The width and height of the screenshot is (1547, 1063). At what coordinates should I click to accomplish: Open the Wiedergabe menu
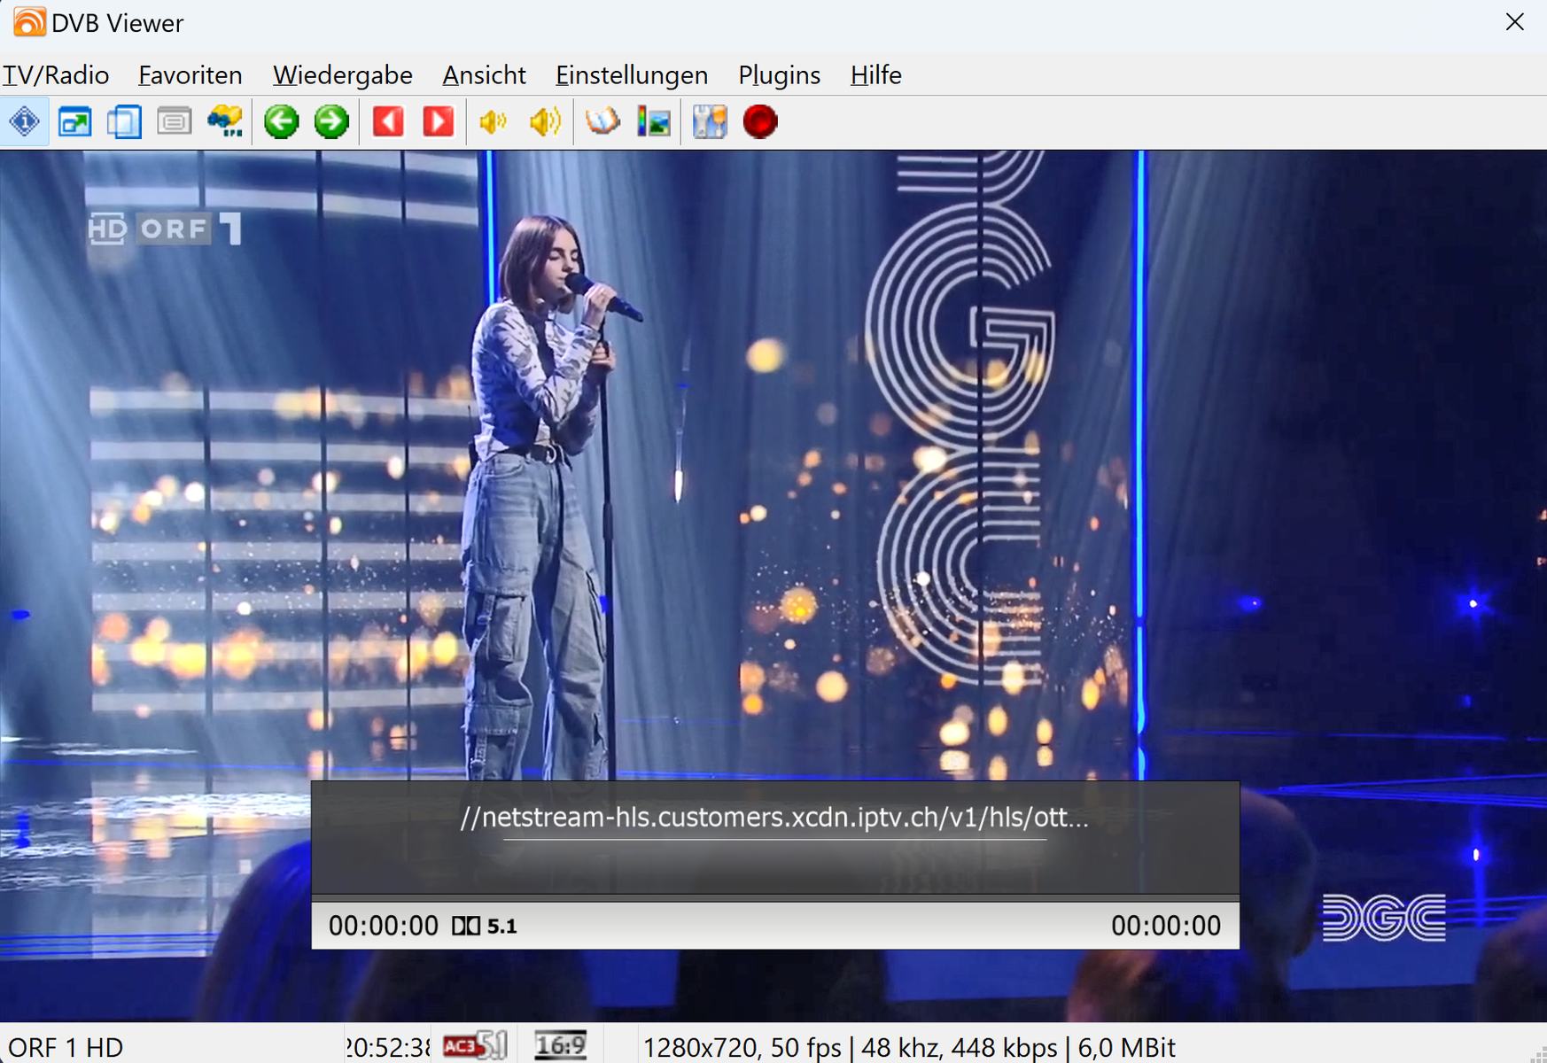pos(343,75)
